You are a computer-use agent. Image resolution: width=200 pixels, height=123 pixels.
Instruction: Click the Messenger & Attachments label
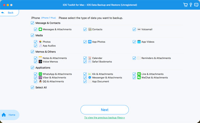coord(107,77)
